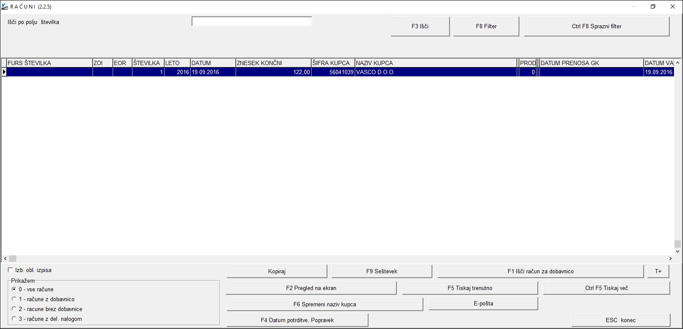Click the horizontal scrollbar right arrow
This screenshot has width=683, height=329.
(x=671, y=259)
